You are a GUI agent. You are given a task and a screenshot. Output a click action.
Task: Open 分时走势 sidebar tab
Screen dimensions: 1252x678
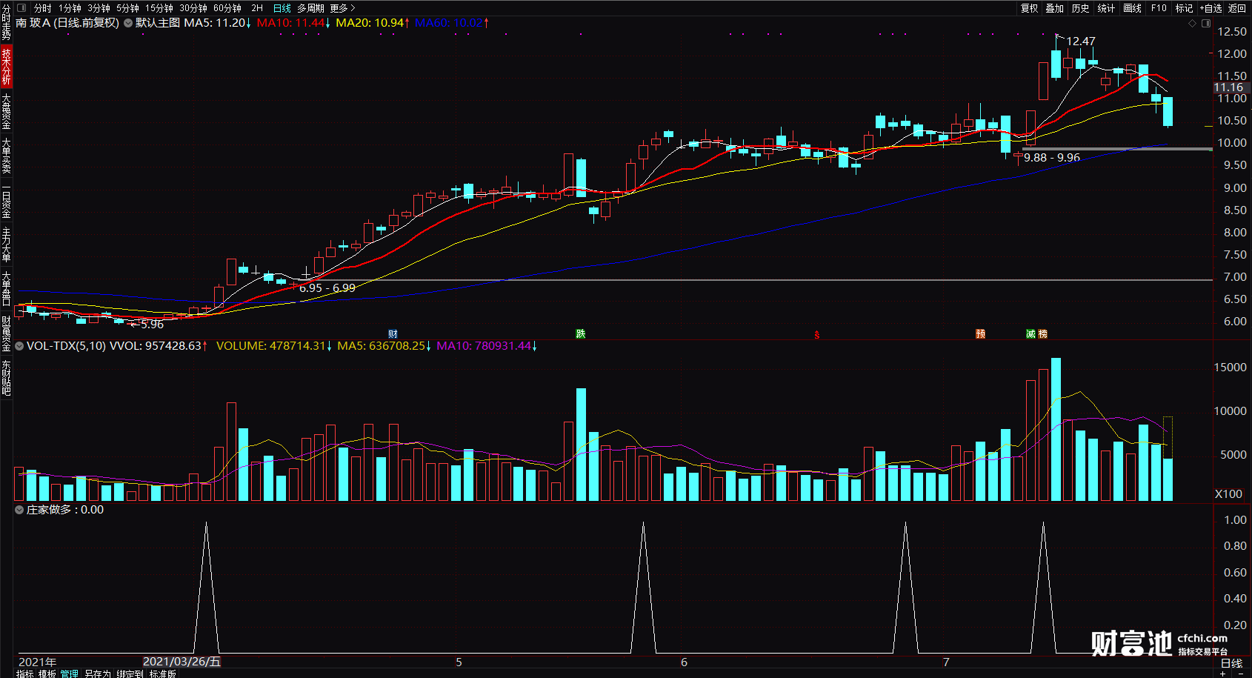[6, 22]
